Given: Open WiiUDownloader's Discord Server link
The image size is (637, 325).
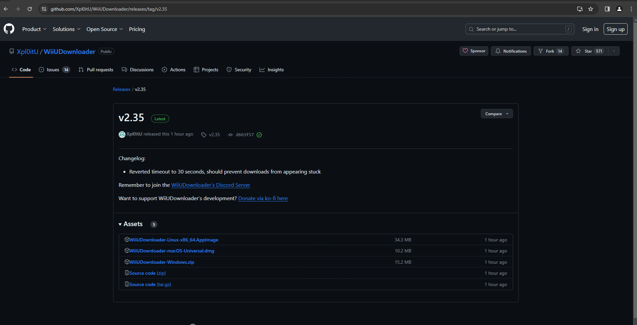Looking at the screenshot, I should pyautogui.click(x=210, y=185).
